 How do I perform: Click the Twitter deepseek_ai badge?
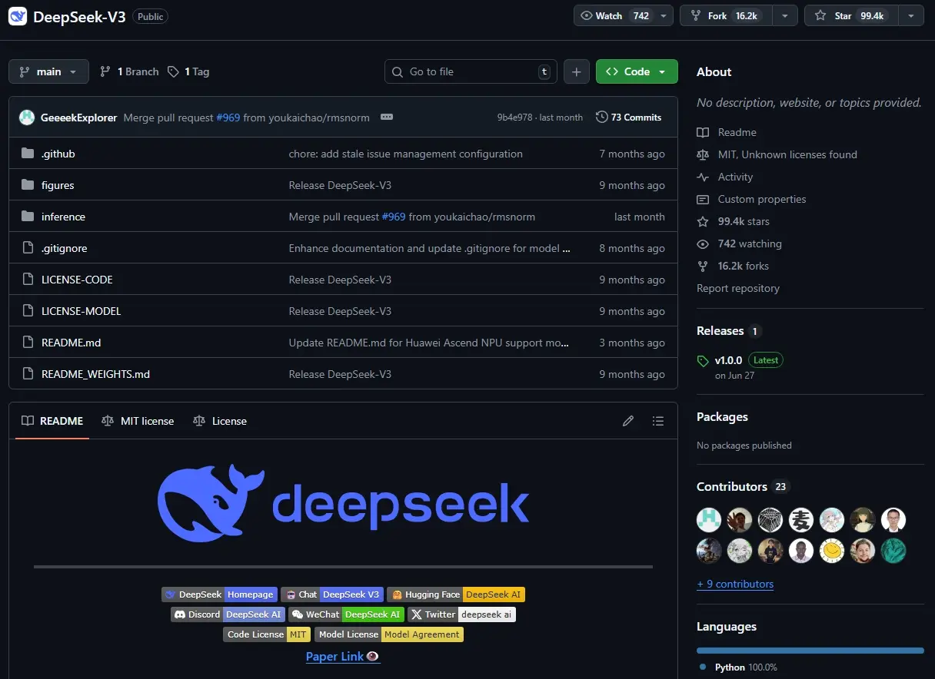(461, 614)
